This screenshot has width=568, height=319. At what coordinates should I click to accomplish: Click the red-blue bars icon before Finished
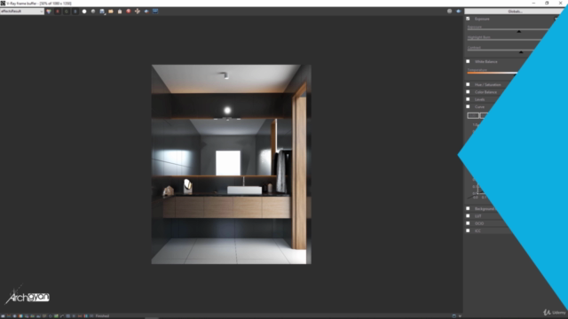pos(85,316)
